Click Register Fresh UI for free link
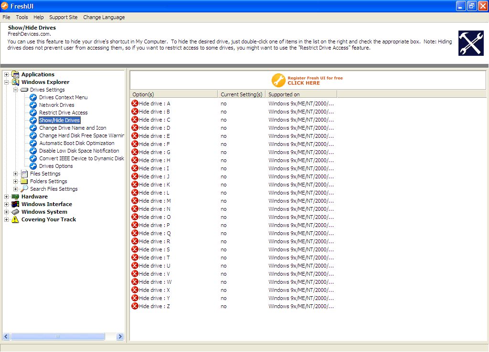The image size is (489, 352). point(315,80)
